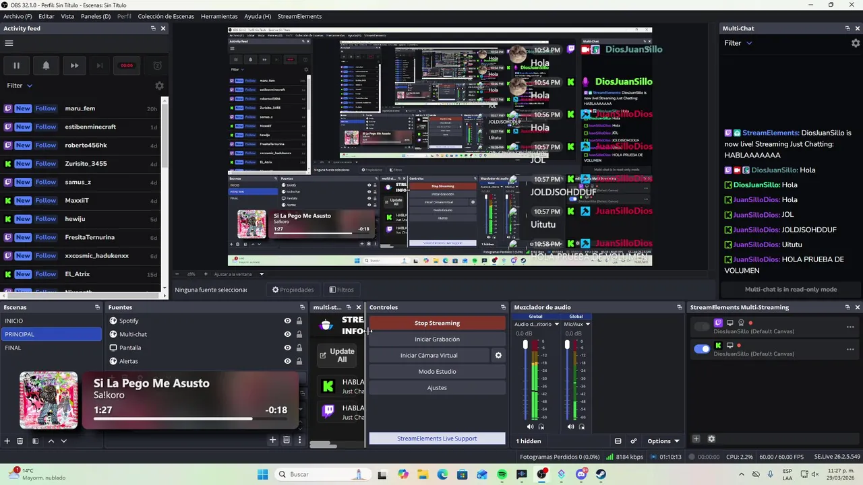Screen dimensions: 863x485
Task: Open more options for Kick output
Action: coord(850,349)
